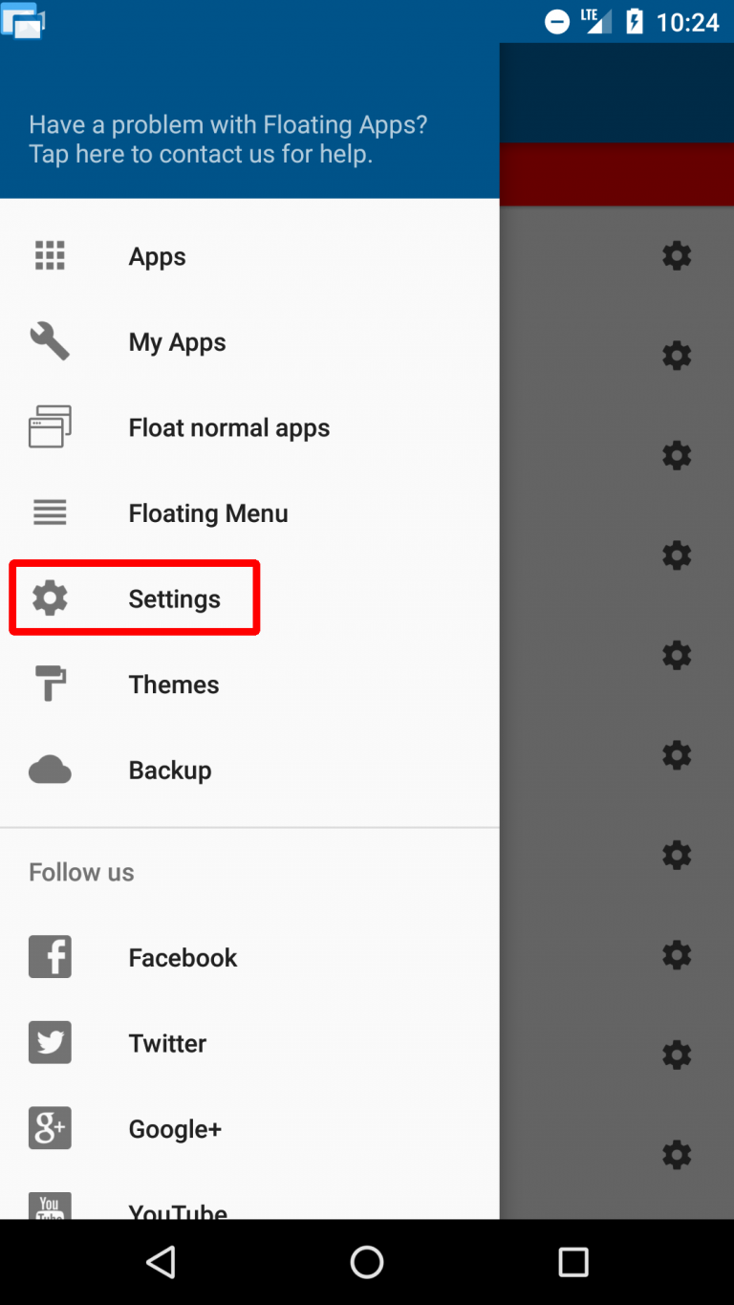Click the YouTube icon at the bottom
Viewport: 734px width, 1305px height.
click(49, 1207)
